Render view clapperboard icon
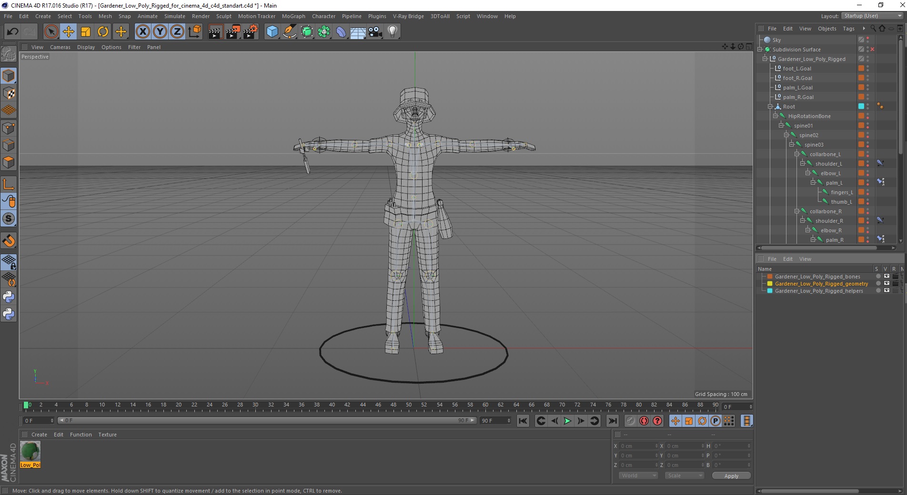This screenshot has height=495, width=907. 215,32
